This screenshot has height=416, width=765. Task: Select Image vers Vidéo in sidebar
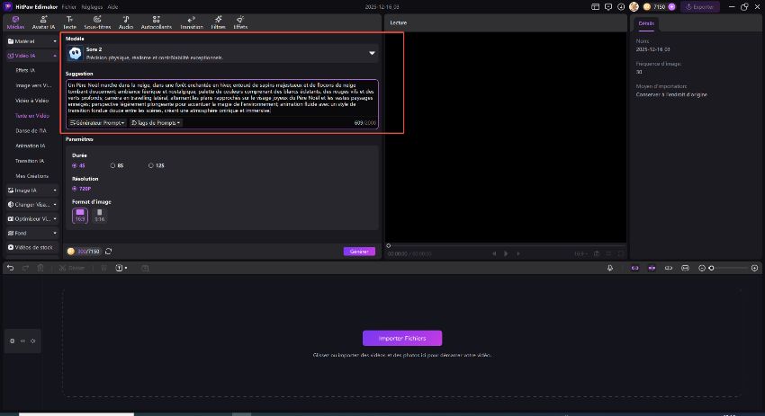31,85
